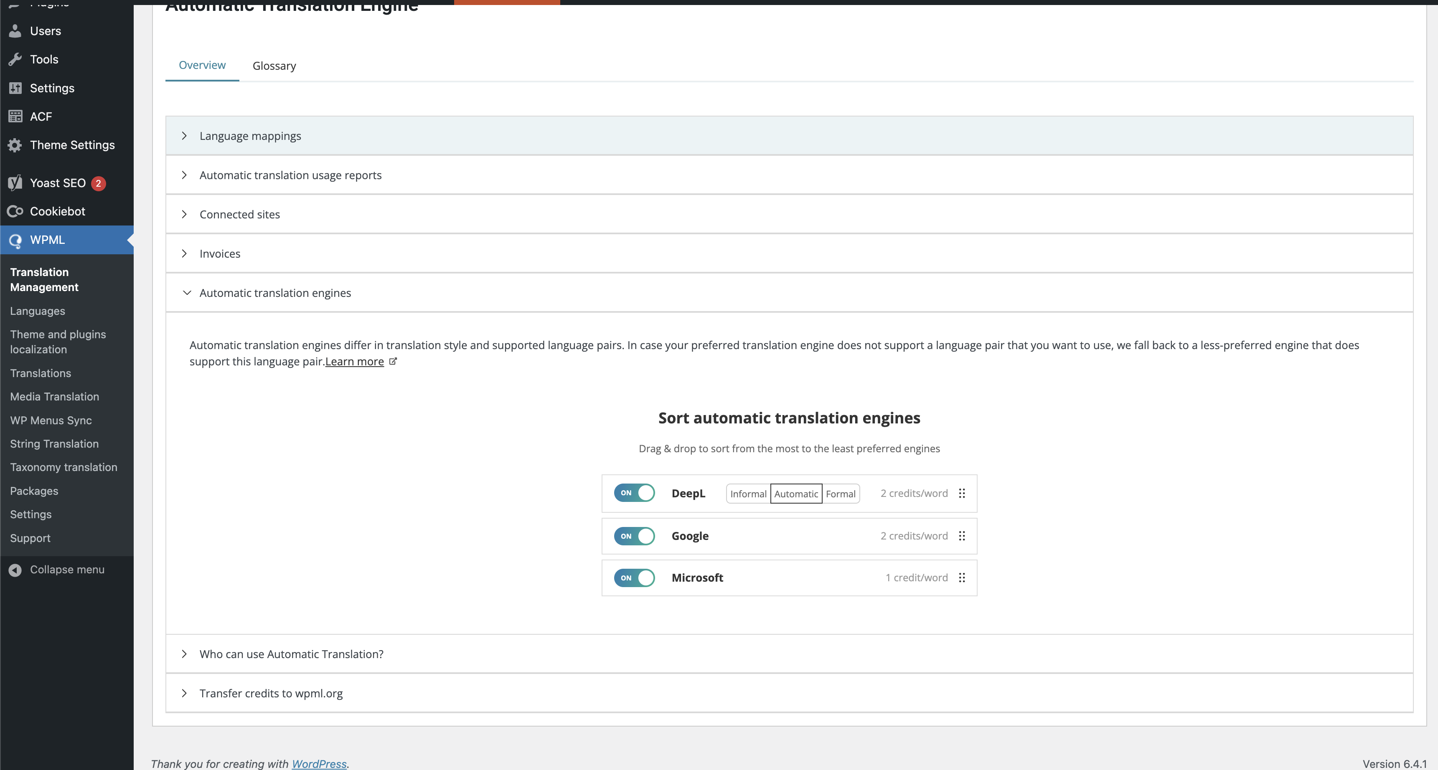Click the Microsoft engine name
Image resolution: width=1438 pixels, height=770 pixels.
pyautogui.click(x=697, y=577)
